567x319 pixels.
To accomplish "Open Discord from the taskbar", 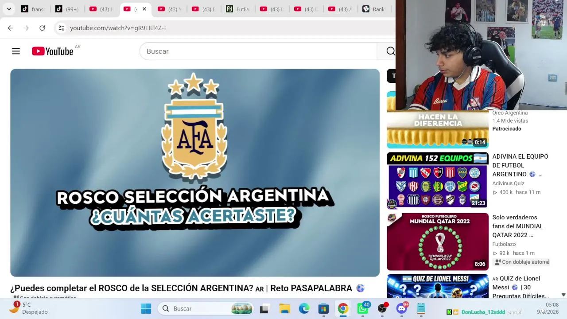I will pyautogui.click(x=402, y=308).
